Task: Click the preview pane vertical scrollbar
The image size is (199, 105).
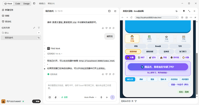Action: [197, 74]
